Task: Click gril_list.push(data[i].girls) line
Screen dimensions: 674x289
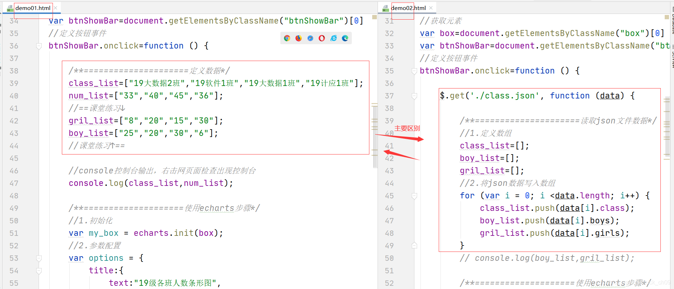Action: pyautogui.click(x=555, y=233)
